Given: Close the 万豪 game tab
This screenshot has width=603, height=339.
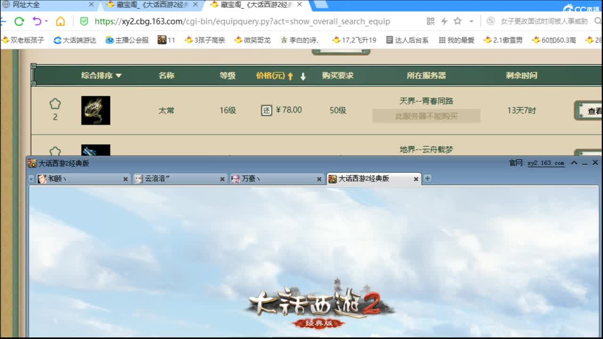Looking at the screenshot, I should pyautogui.click(x=319, y=179).
